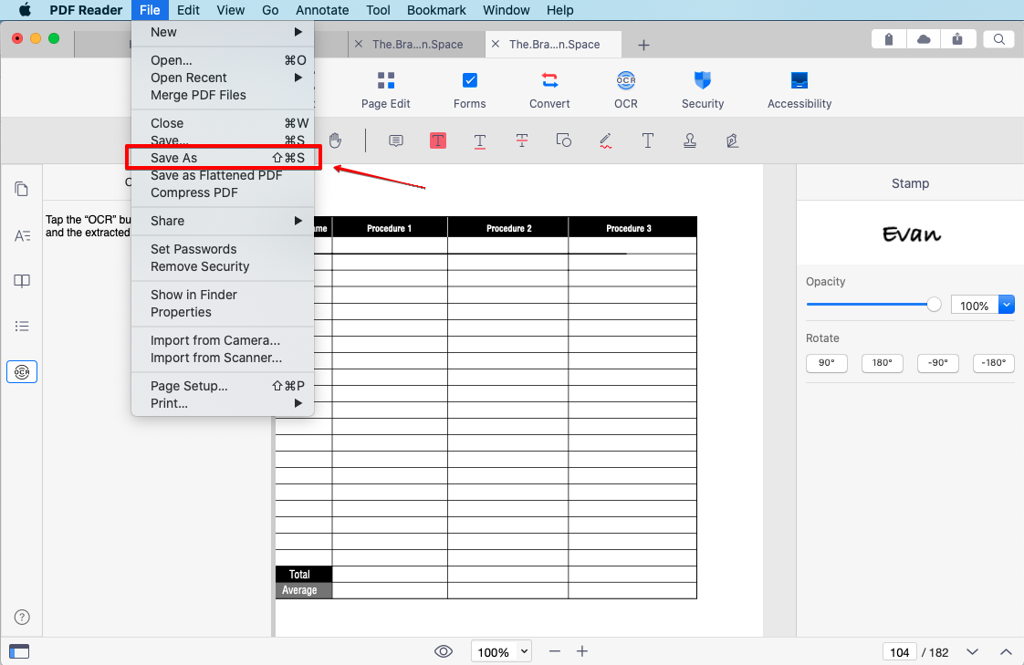
Task: Rotate stamp by 90° button
Action: pyautogui.click(x=826, y=363)
